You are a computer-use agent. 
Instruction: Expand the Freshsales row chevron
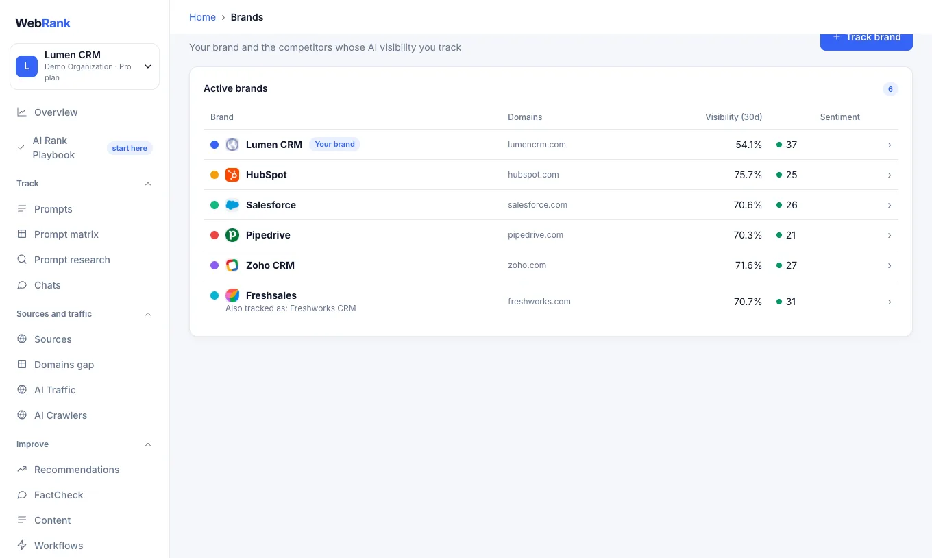pos(890,302)
